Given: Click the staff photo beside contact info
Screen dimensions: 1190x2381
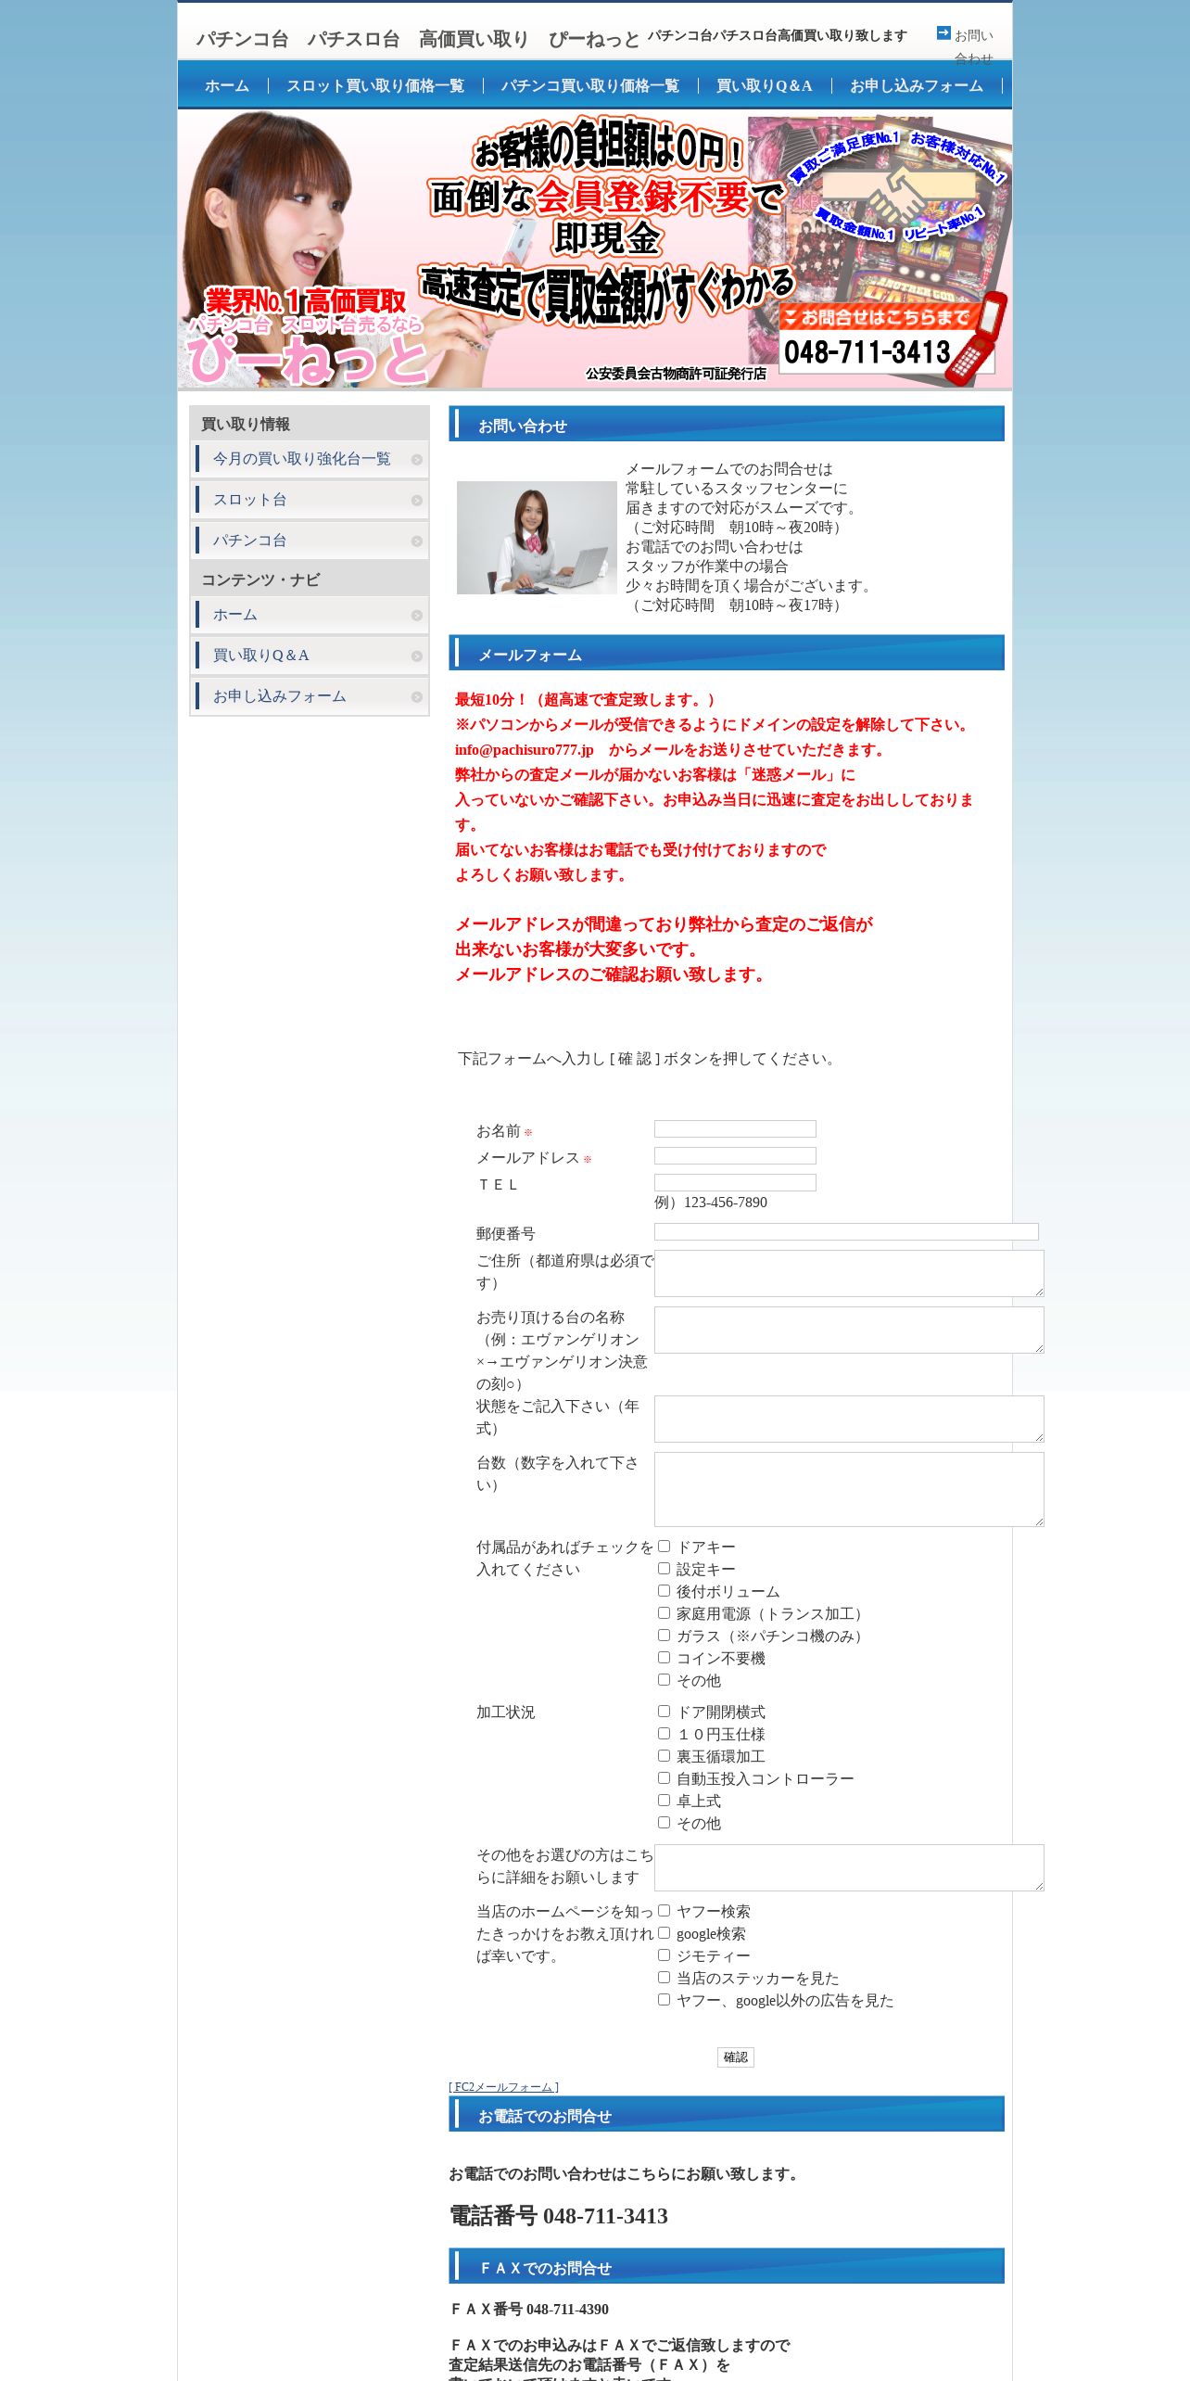Looking at the screenshot, I should [537, 538].
